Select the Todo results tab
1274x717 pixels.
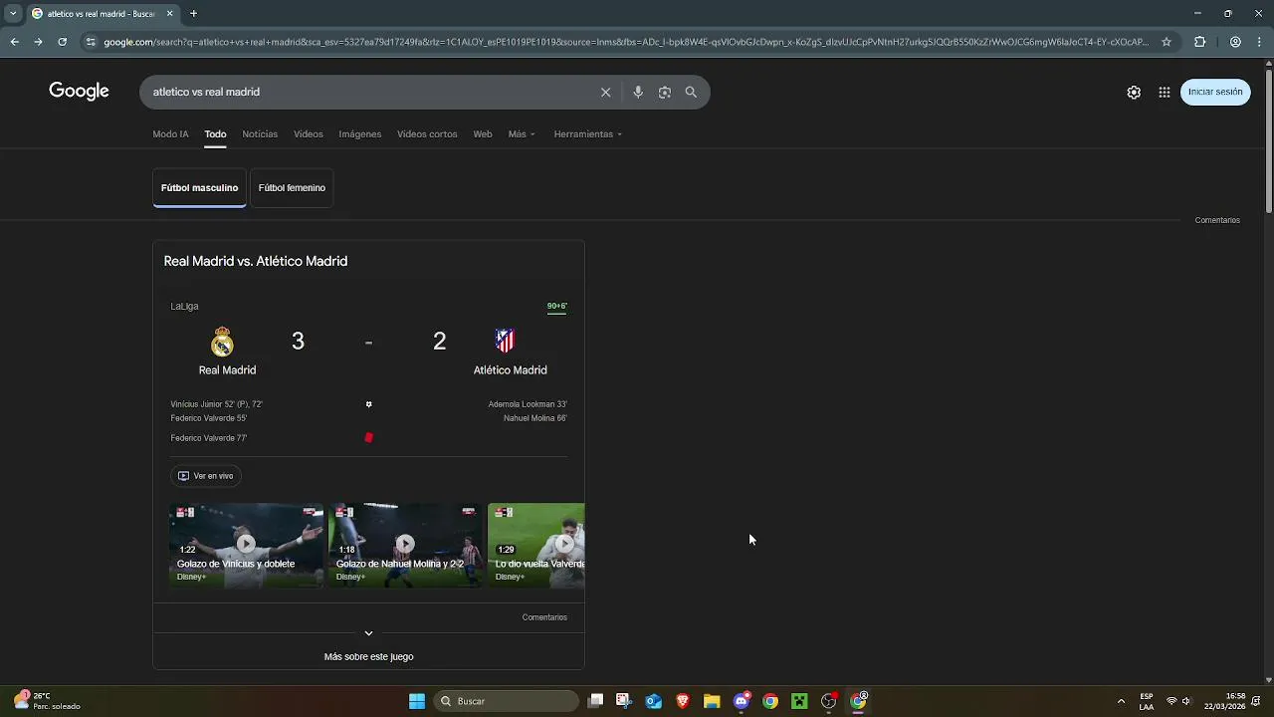point(215,133)
